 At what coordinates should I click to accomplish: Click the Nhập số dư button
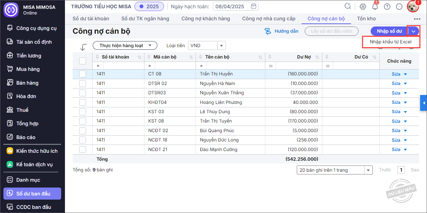[x=389, y=31]
